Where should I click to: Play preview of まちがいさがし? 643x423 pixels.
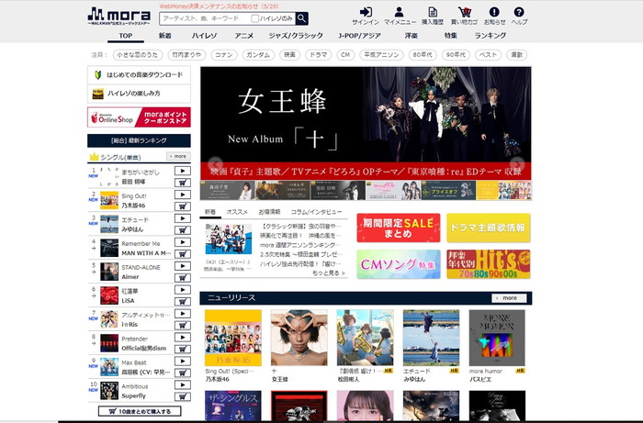click(183, 171)
